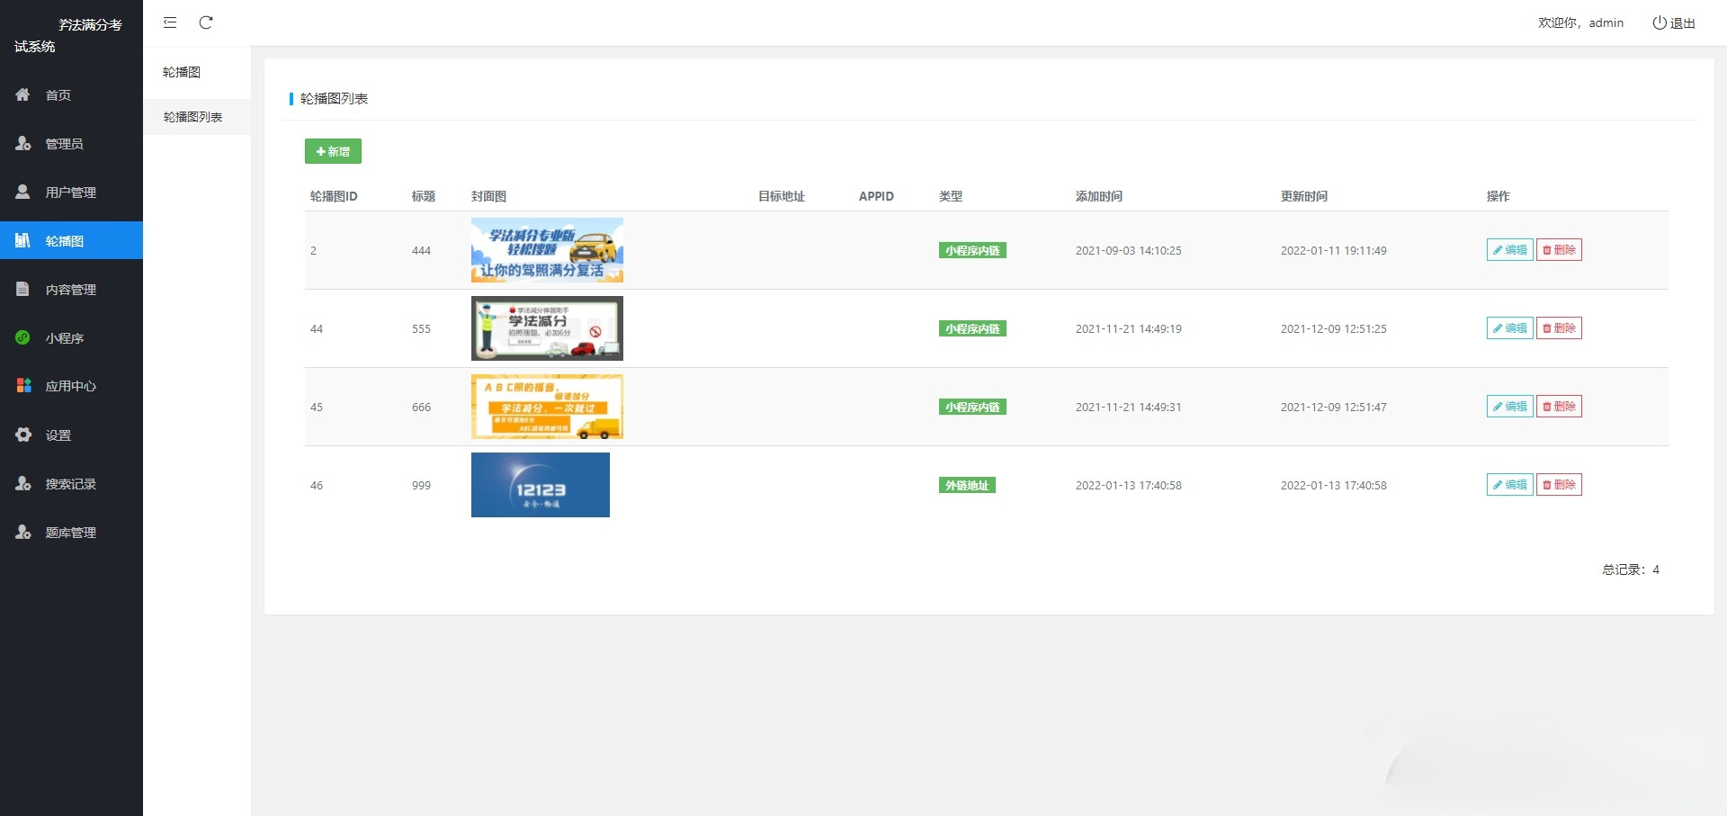
Task: Click 编辑 for carousel ID 46
Action: (1508, 484)
